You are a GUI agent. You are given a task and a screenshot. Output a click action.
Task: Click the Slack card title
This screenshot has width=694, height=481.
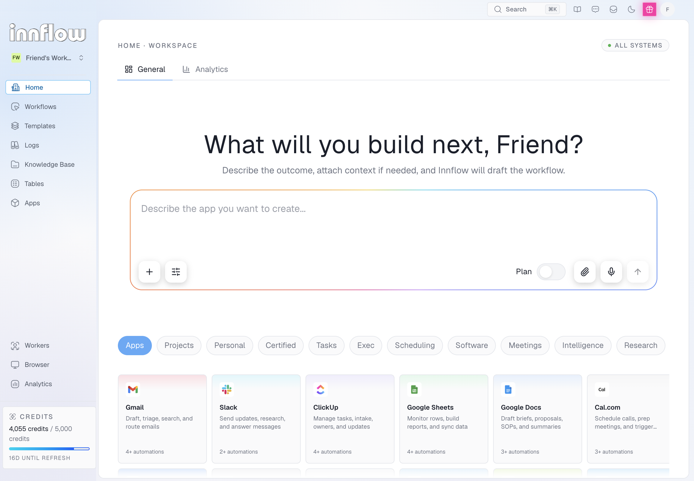(228, 408)
